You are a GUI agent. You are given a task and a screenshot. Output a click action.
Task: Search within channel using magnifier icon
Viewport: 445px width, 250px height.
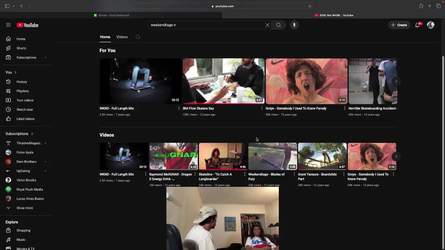tap(138, 37)
